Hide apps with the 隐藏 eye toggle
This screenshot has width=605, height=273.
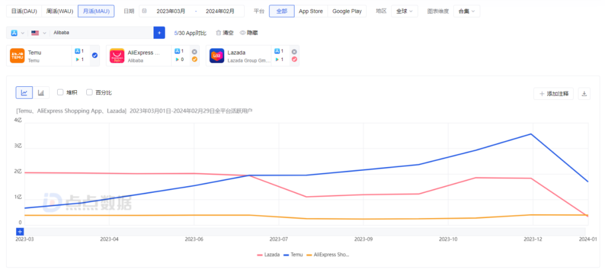249,33
